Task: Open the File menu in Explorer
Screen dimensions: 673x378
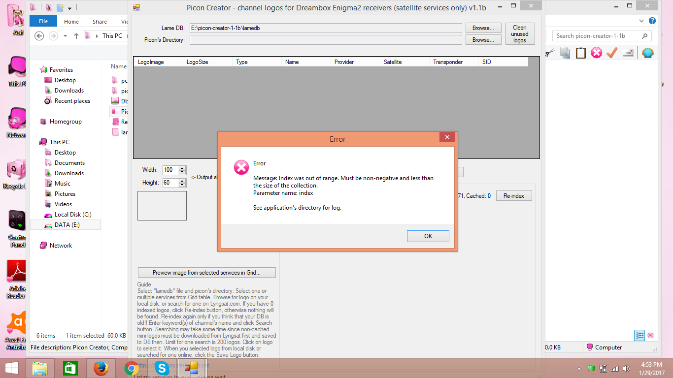Action: (x=43, y=22)
